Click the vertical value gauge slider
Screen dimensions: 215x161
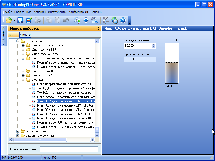[172, 63]
